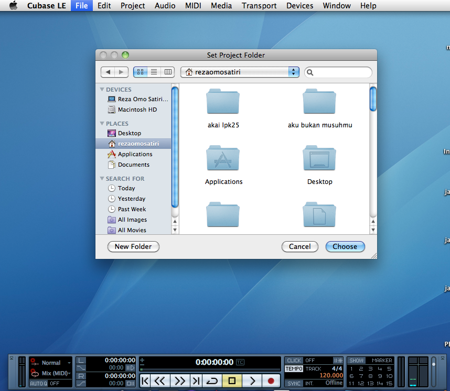450x391 pixels.
Task: Go forward in folder dialog
Action: click(121, 72)
